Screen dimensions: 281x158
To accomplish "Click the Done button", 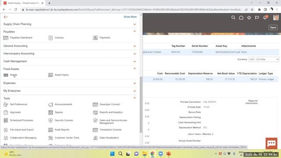I will click(273, 27).
